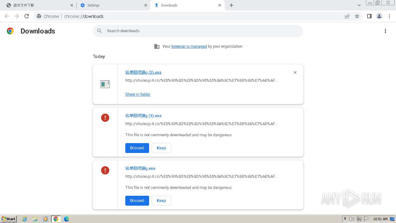
Task: Open the 'browser is managed' link
Action: tap(189, 46)
